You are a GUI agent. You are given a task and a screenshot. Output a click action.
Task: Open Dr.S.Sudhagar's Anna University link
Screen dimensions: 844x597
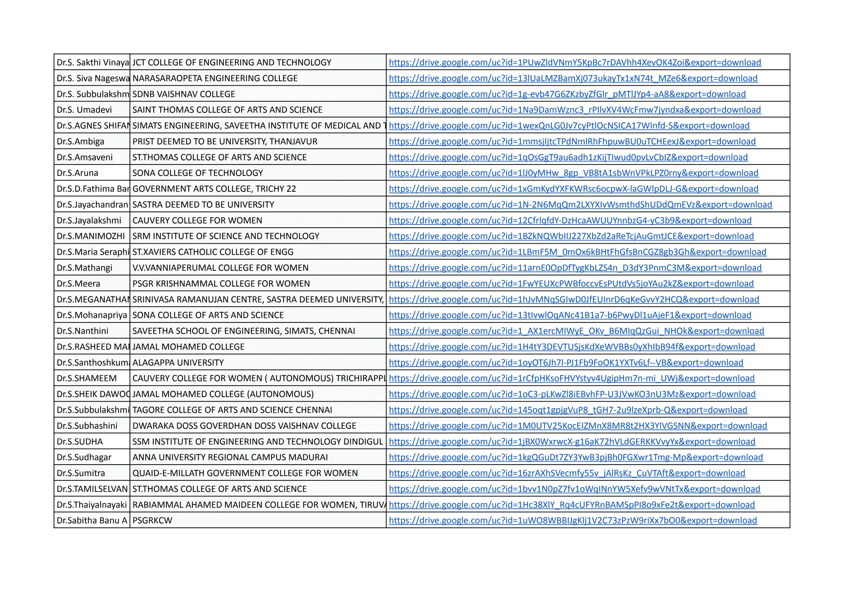point(576,457)
